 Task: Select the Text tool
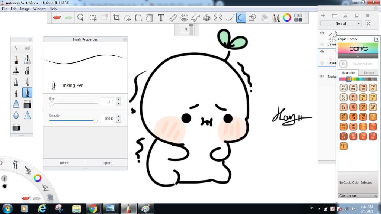[161, 17]
